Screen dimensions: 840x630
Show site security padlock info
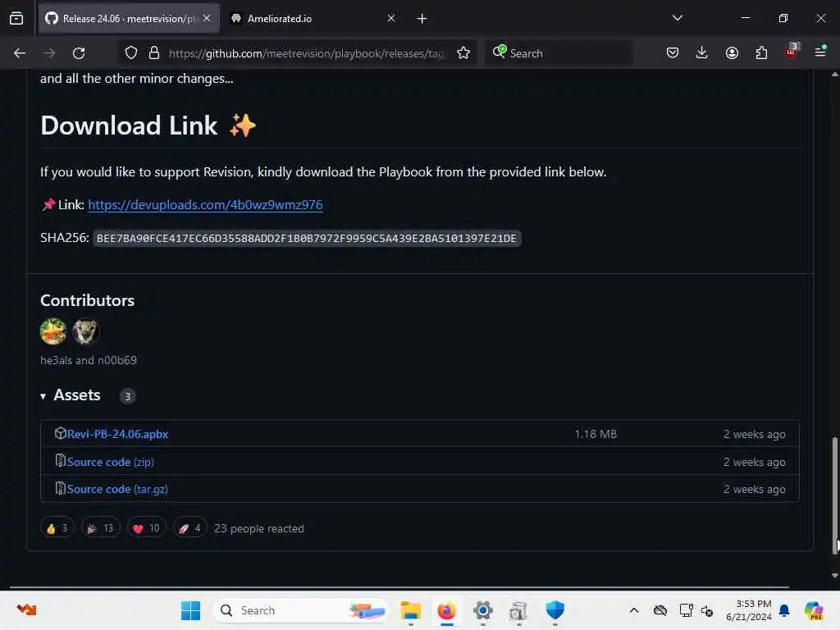[154, 53]
